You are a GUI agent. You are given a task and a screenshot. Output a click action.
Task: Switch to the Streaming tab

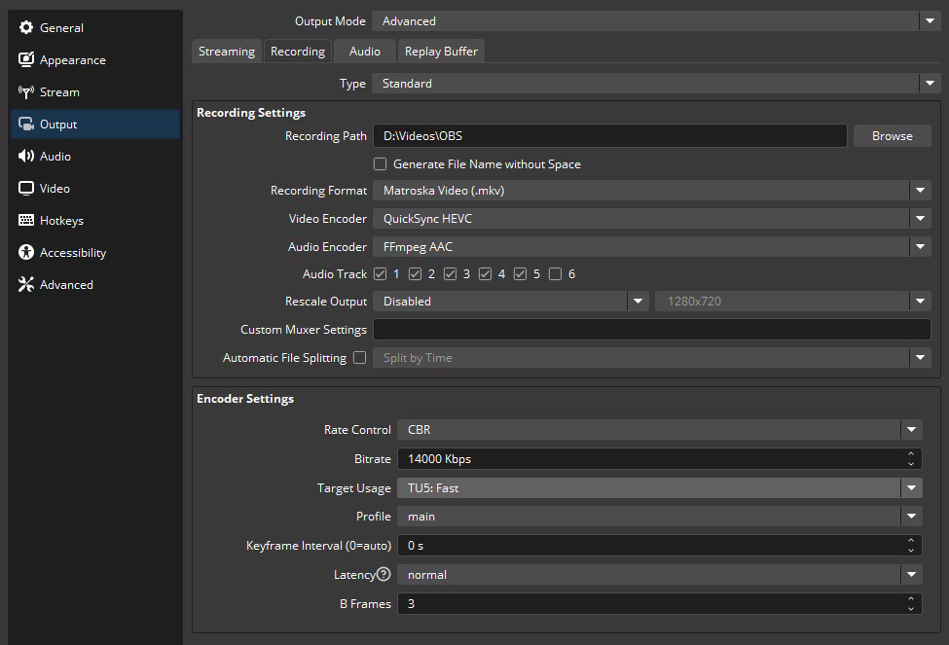click(x=227, y=52)
